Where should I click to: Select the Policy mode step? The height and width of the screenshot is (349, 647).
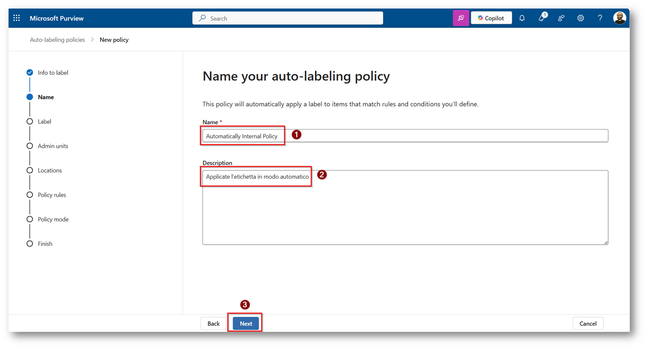[x=53, y=219]
